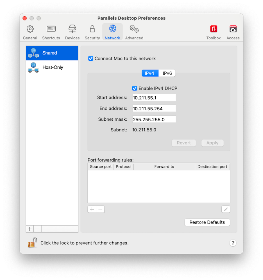Select the Shared network entry
The image size is (263, 280).
point(52,53)
